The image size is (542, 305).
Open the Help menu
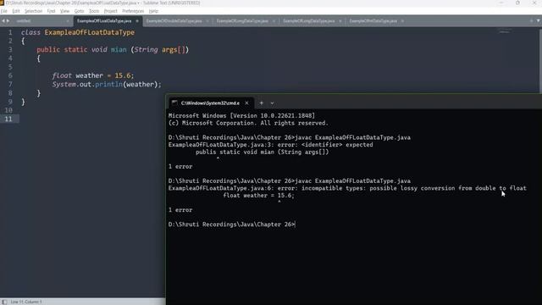[x=153, y=11]
